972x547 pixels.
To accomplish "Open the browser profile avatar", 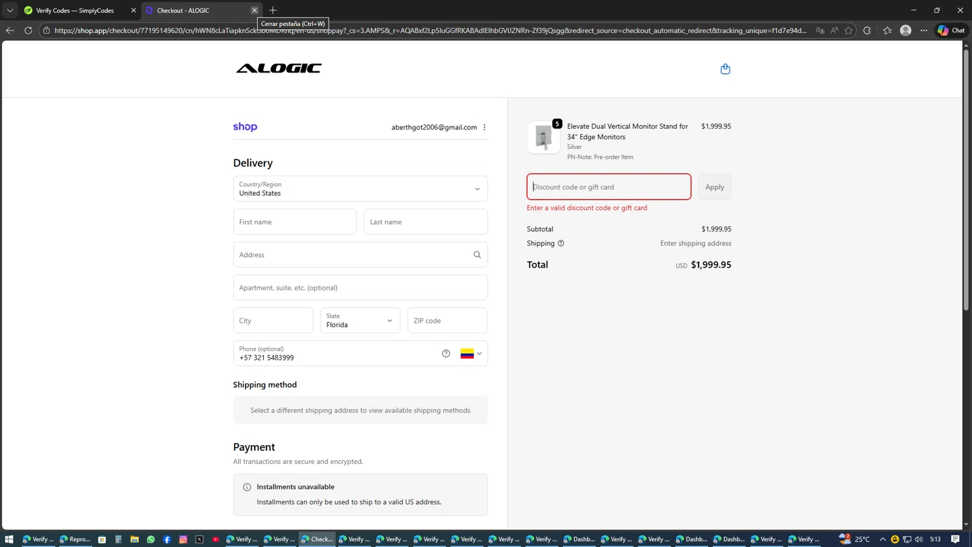I will click(x=906, y=30).
